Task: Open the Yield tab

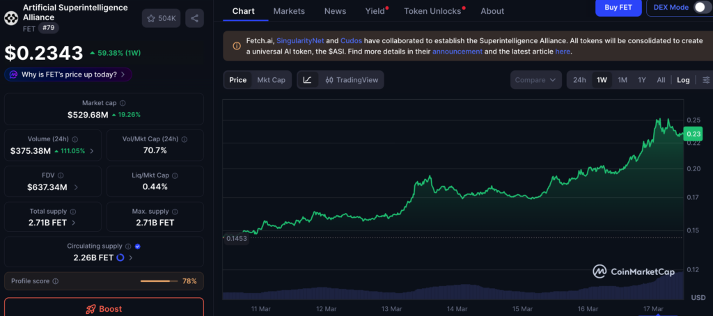Action: [x=375, y=11]
